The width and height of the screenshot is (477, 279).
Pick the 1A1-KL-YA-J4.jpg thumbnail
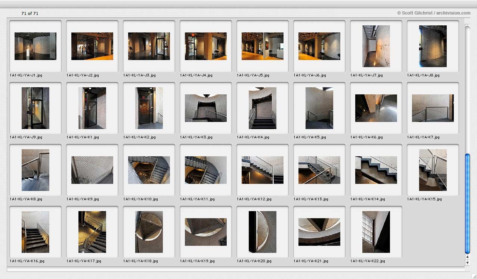(206, 46)
